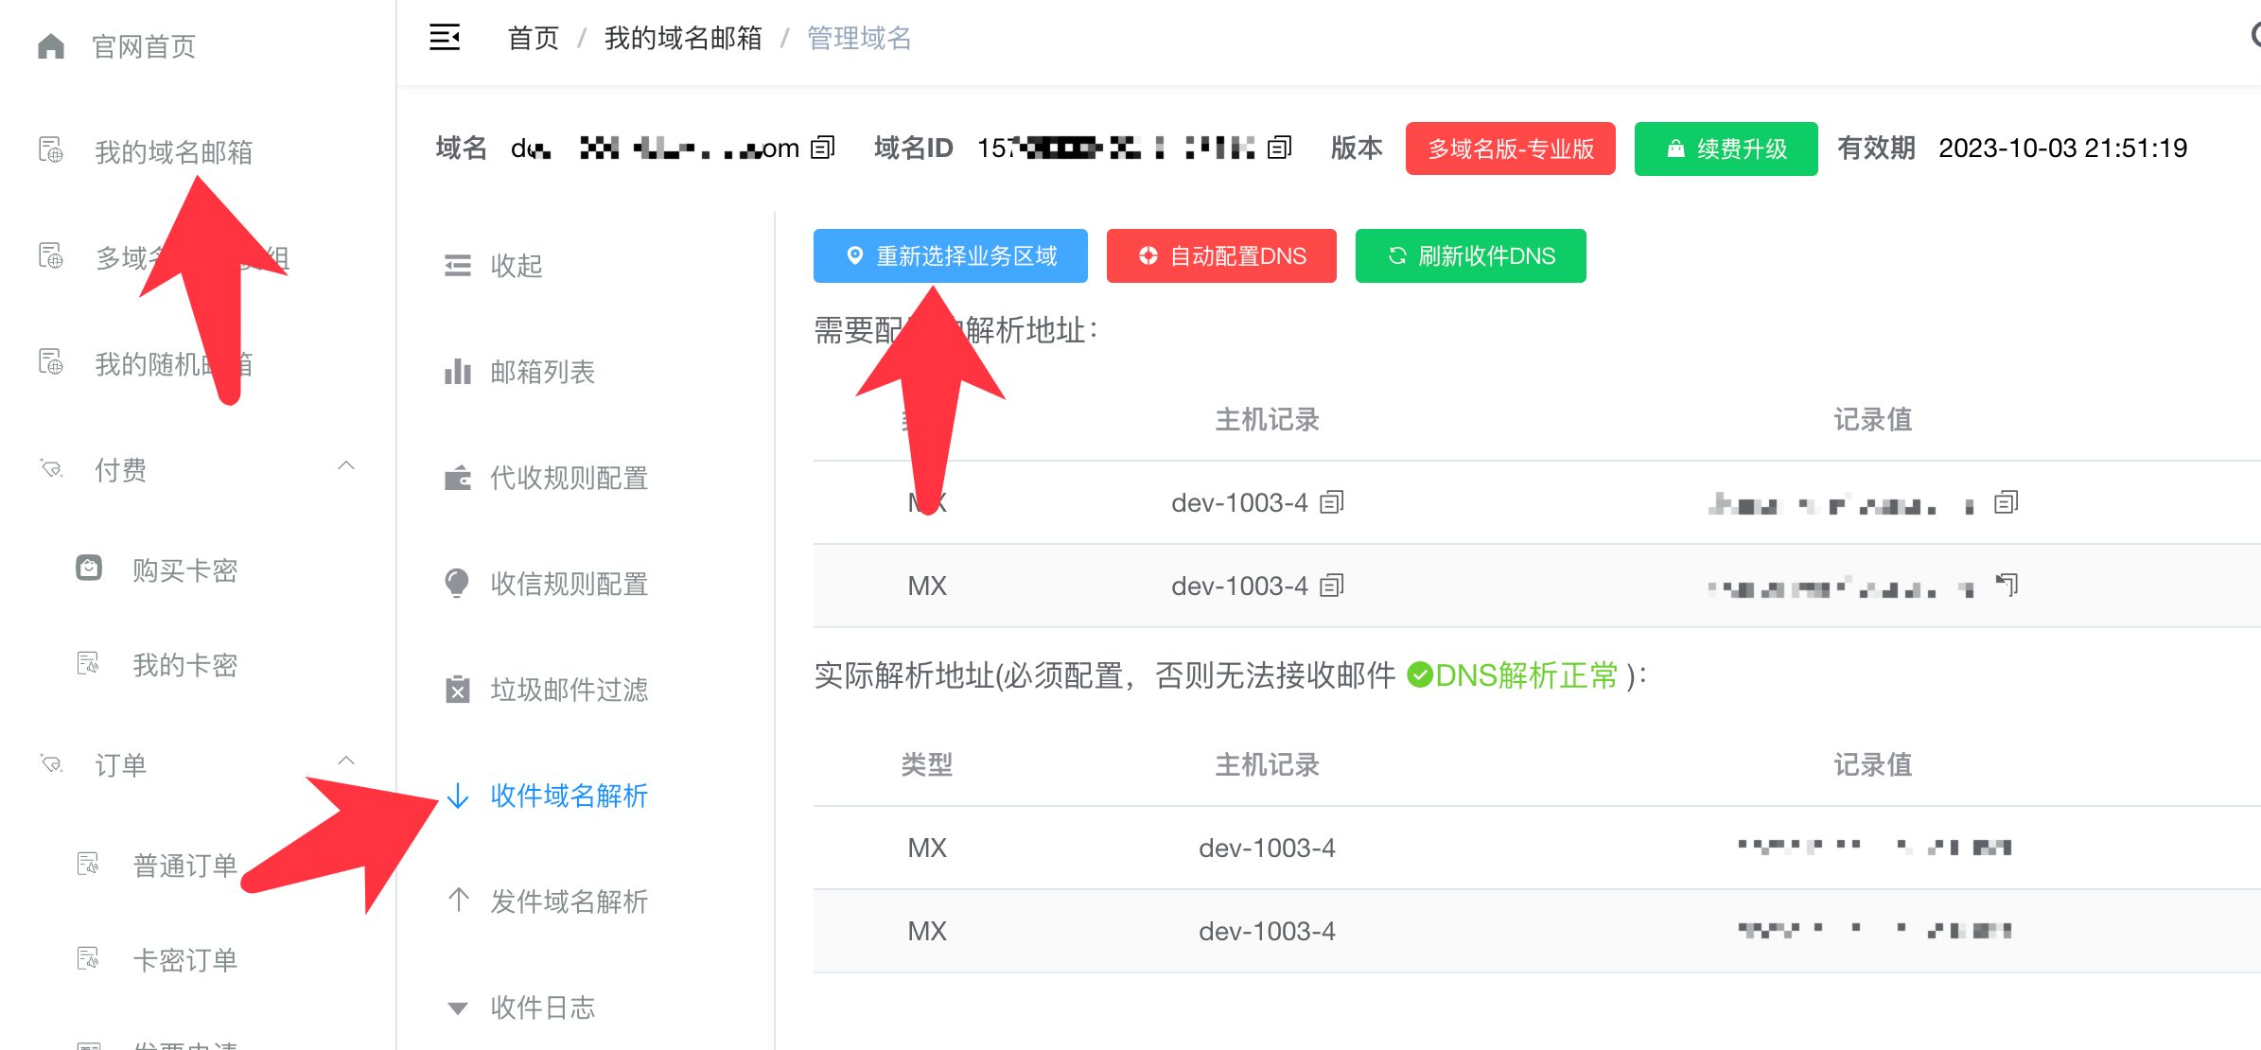
Task: Collapse the 付费 section chevron
Action: click(346, 465)
